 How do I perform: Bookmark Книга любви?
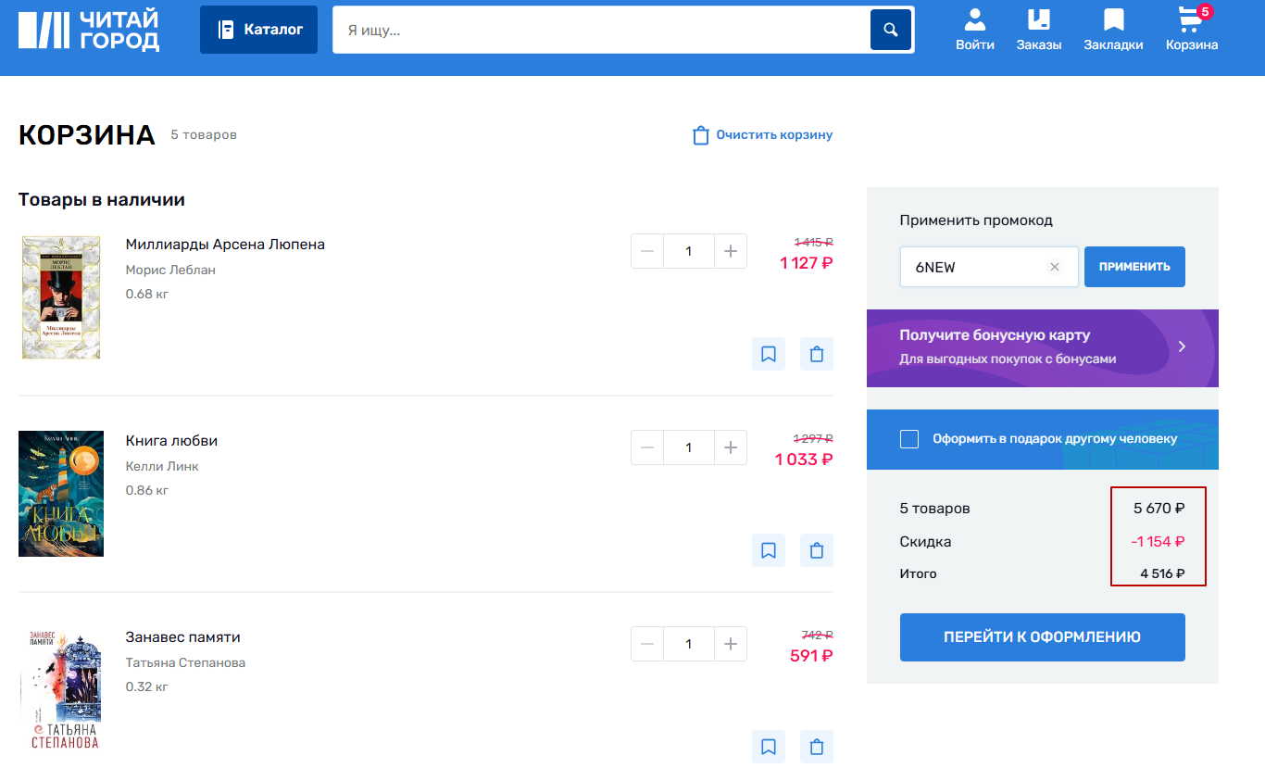(769, 550)
